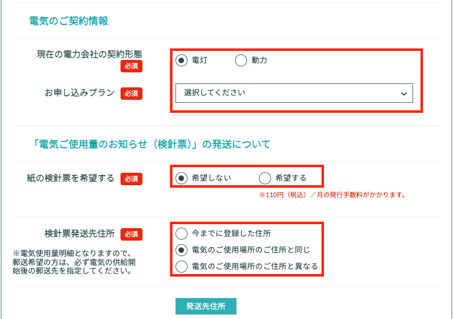Select the 電灯 contract type radio button
Screen dimensions: 453x319
tap(181, 60)
